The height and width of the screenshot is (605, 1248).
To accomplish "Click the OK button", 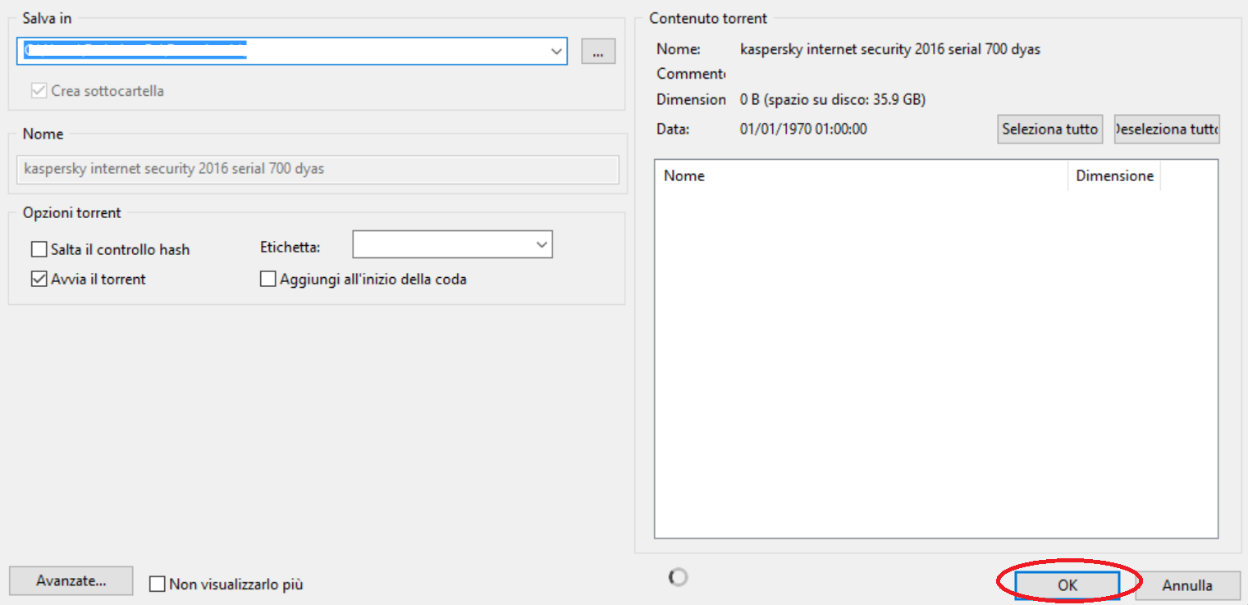I will [1067, 585].
